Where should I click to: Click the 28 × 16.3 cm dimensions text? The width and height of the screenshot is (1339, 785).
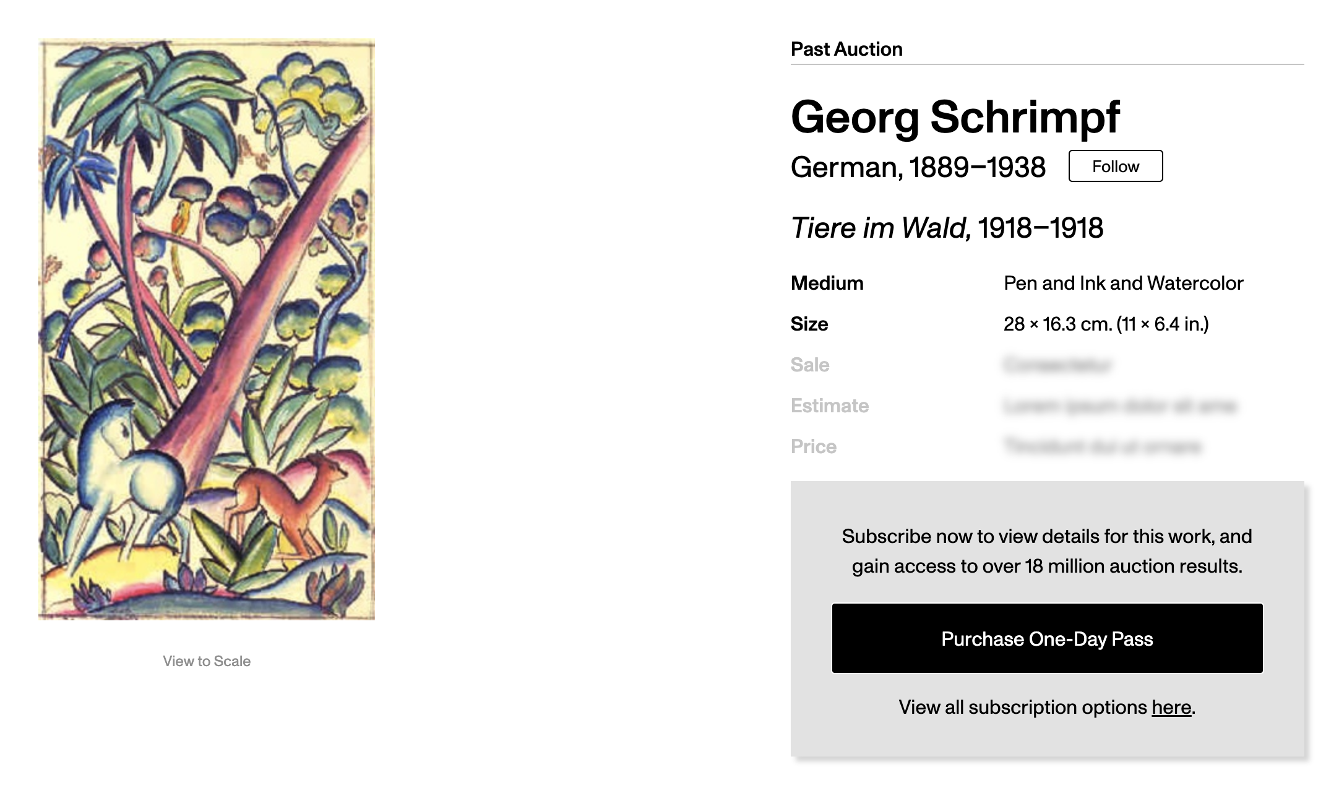(x=1106, y=324)
